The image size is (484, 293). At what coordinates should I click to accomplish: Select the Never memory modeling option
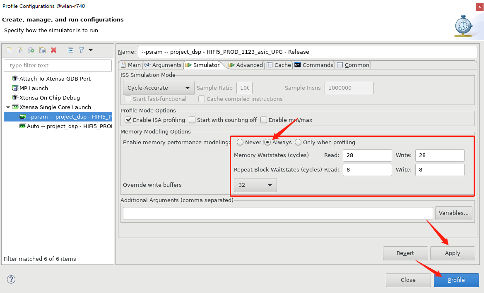pos(240,142)
